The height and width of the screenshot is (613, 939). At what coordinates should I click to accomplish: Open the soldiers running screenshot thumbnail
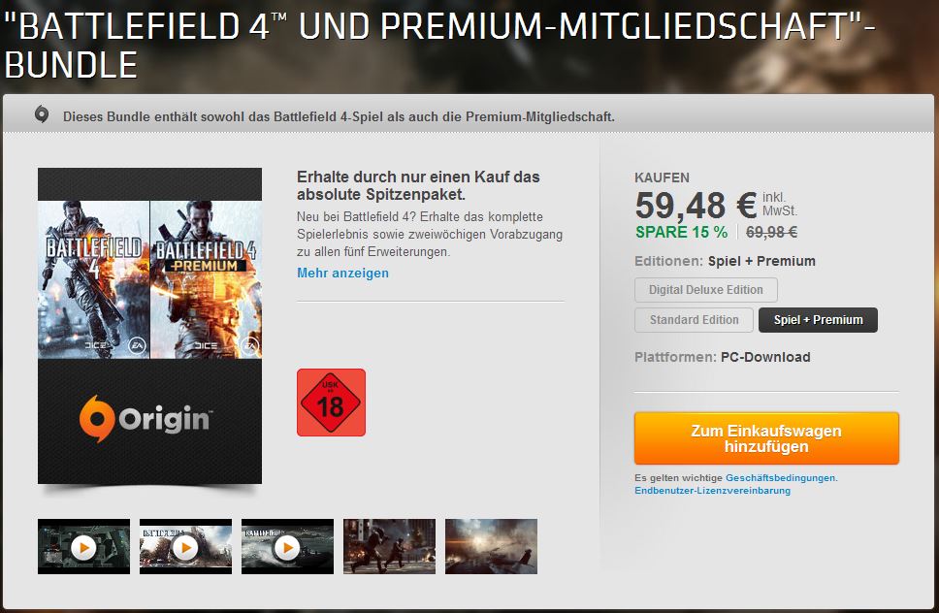[x=389, y=546]
